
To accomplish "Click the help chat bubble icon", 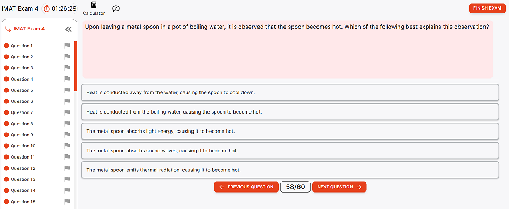I will (x=116, y=8).
